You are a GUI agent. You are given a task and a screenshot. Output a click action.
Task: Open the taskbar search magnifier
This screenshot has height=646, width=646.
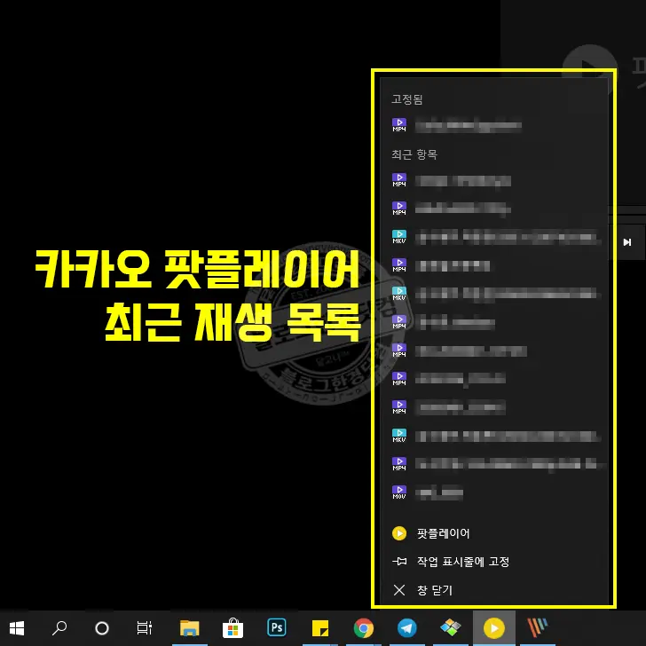tap(59, 628)
